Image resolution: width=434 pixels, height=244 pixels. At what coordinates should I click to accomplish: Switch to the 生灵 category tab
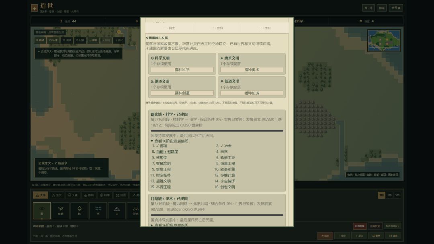57,195
